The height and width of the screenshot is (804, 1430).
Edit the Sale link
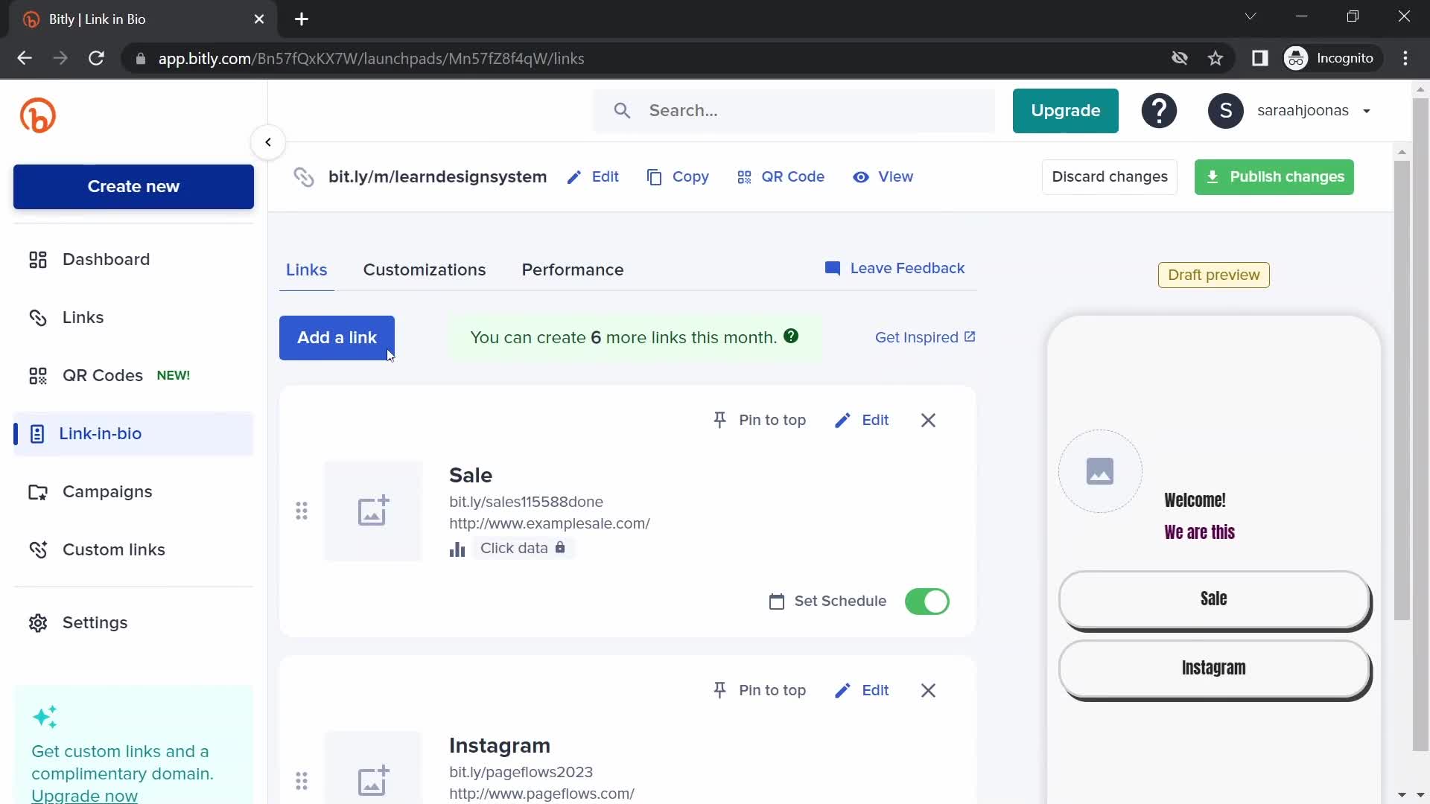862,421
